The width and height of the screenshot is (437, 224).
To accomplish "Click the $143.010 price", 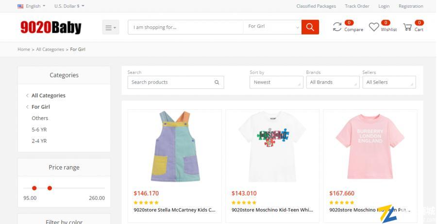I will pos(244,193).
